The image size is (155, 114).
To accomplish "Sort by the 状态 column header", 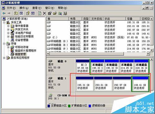I will coord(114,19).
